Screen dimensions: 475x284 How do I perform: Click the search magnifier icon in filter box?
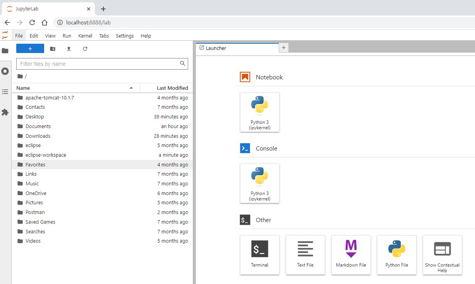[183, 63]
